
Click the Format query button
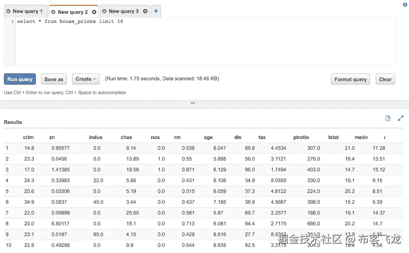350,79
